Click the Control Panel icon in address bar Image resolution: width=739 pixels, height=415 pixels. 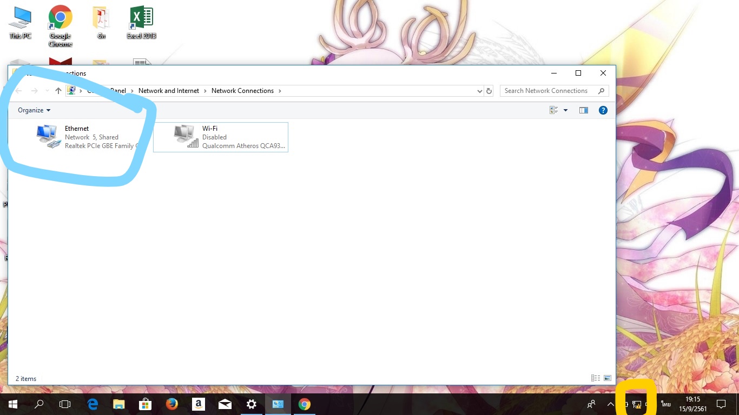click(71, 91)
